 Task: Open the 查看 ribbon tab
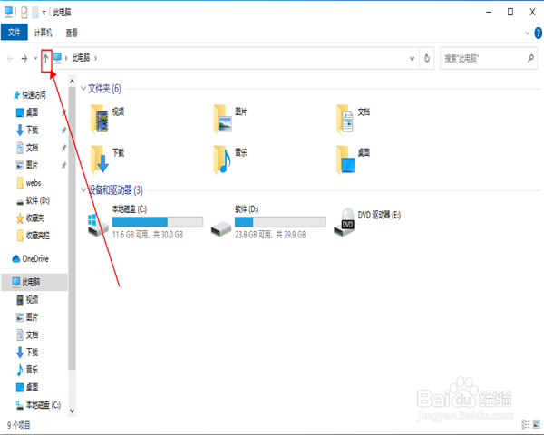click(x=72, y=33)
